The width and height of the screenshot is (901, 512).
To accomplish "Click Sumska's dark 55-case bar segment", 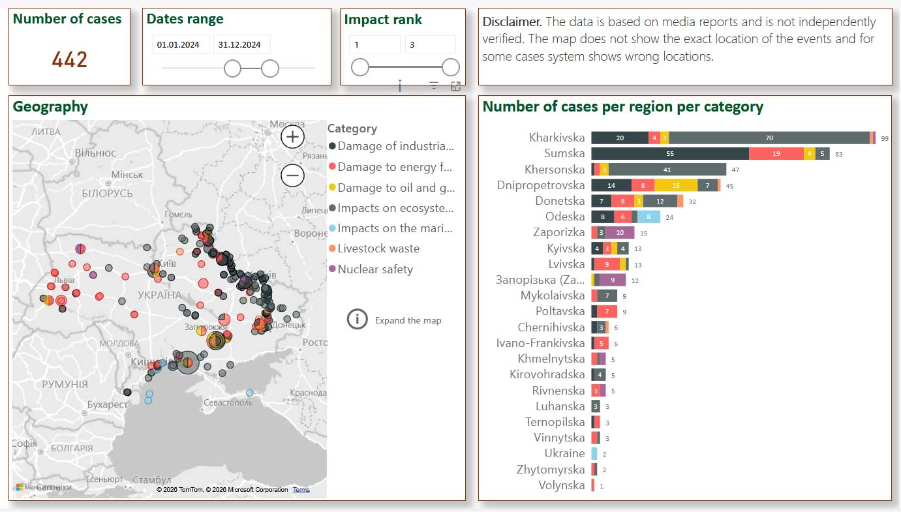I will (669, 154).
